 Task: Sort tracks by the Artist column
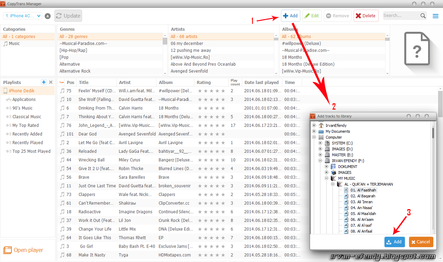(x=136, y=82)
